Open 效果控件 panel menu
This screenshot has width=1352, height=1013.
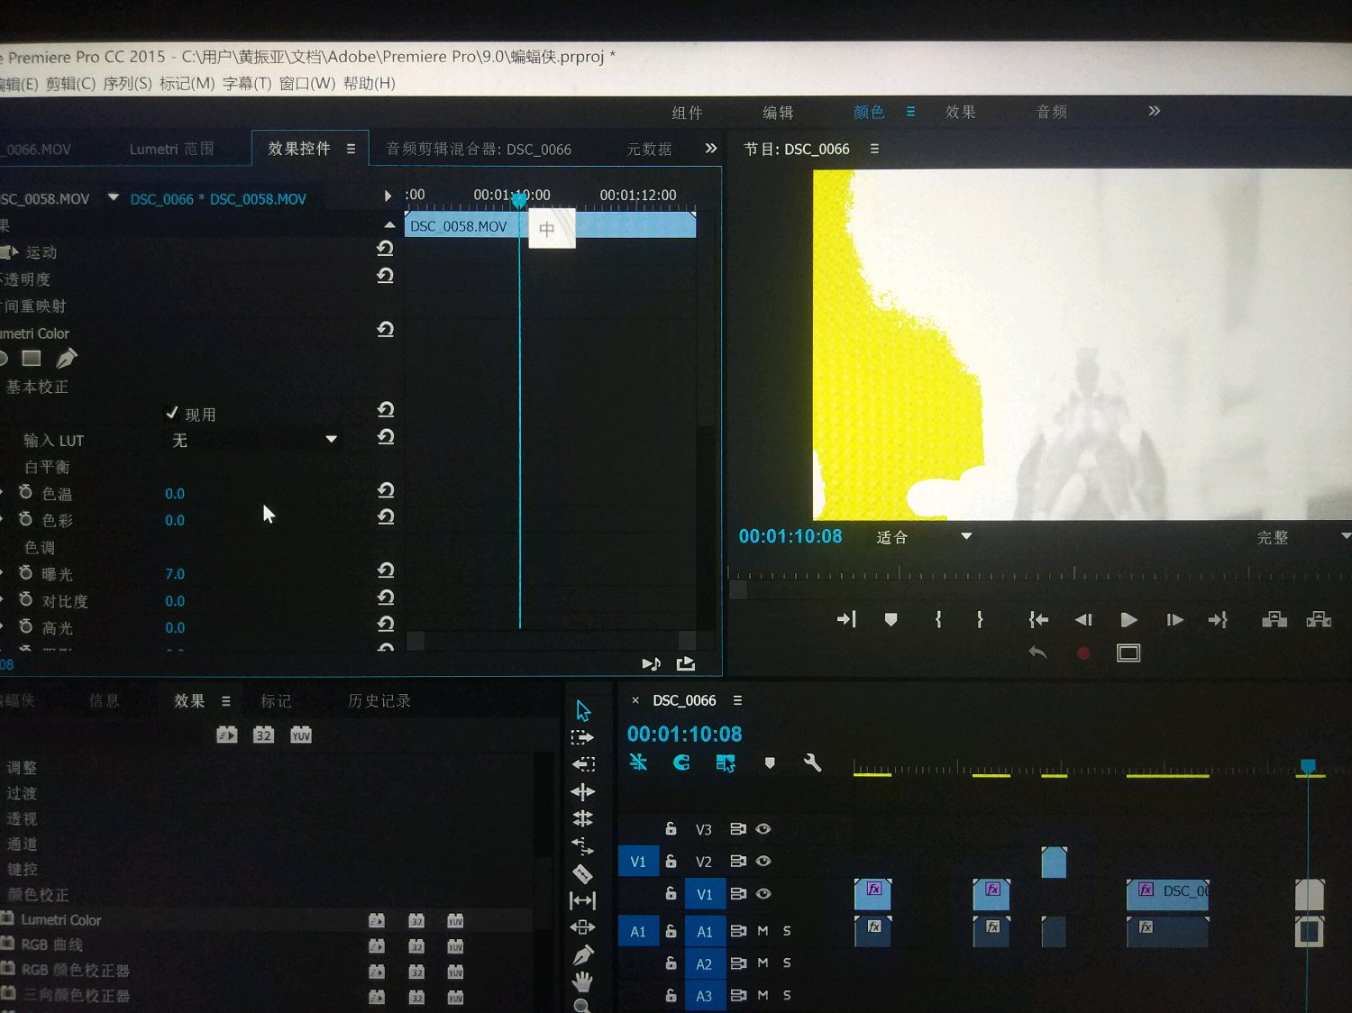[352, 149]
